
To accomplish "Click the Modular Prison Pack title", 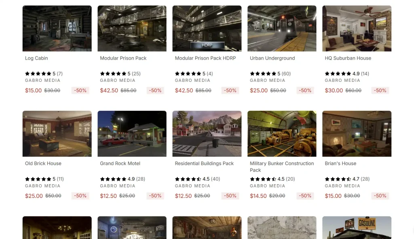I will [x=123, y=58].
